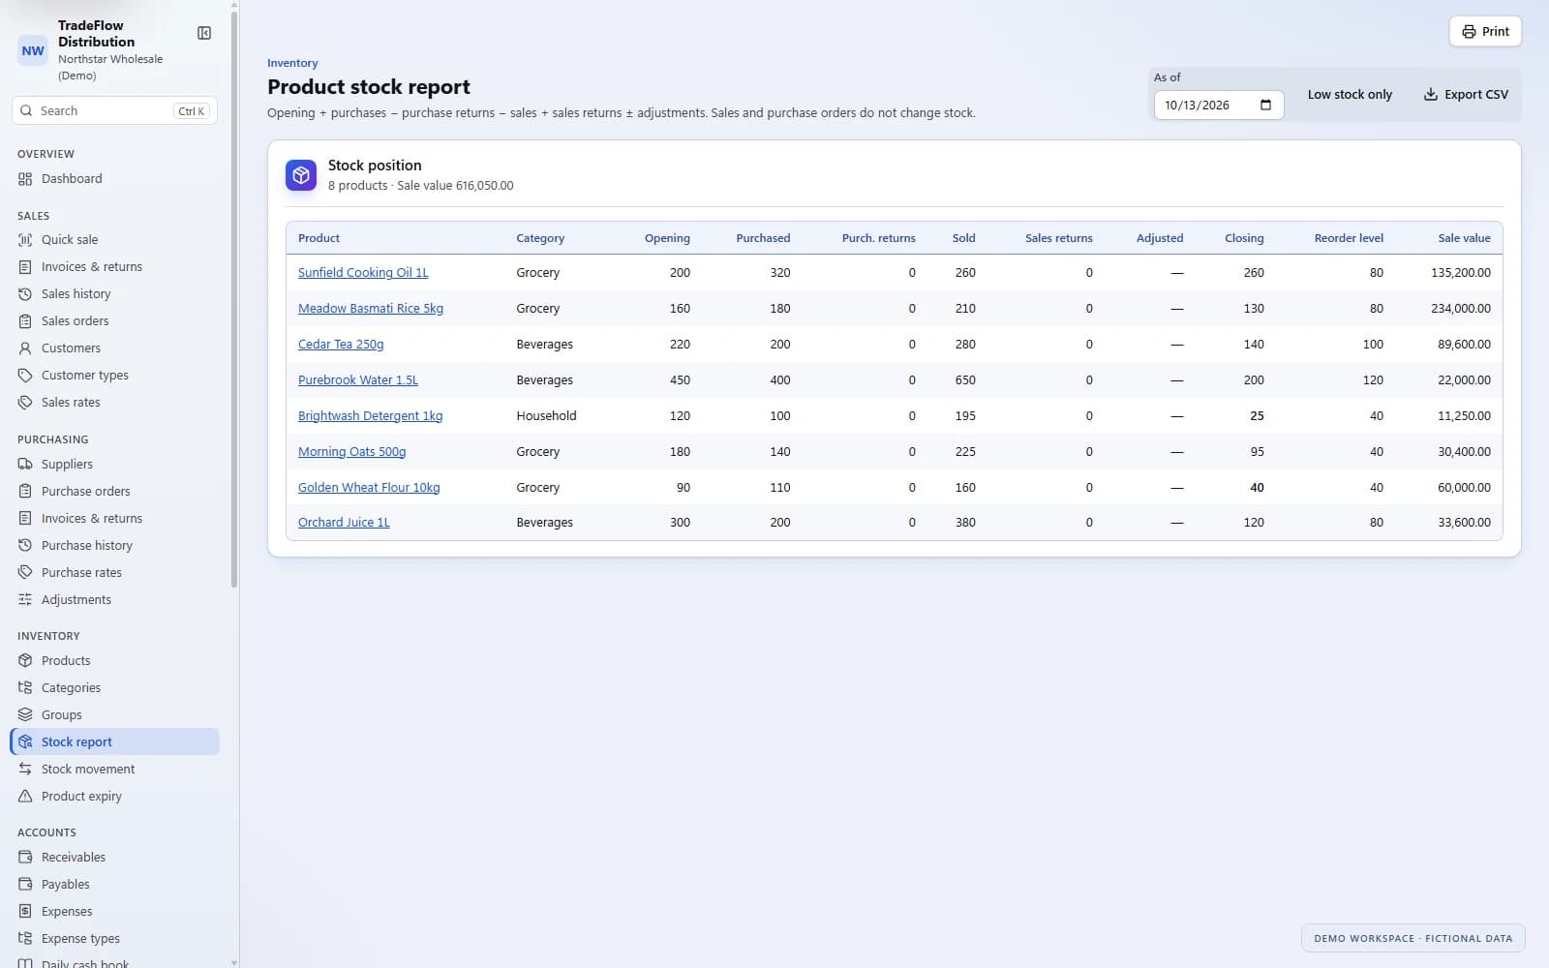Click the Dashboard grid icon
This screenshot has width=1549, height=968.
(25, 179)
